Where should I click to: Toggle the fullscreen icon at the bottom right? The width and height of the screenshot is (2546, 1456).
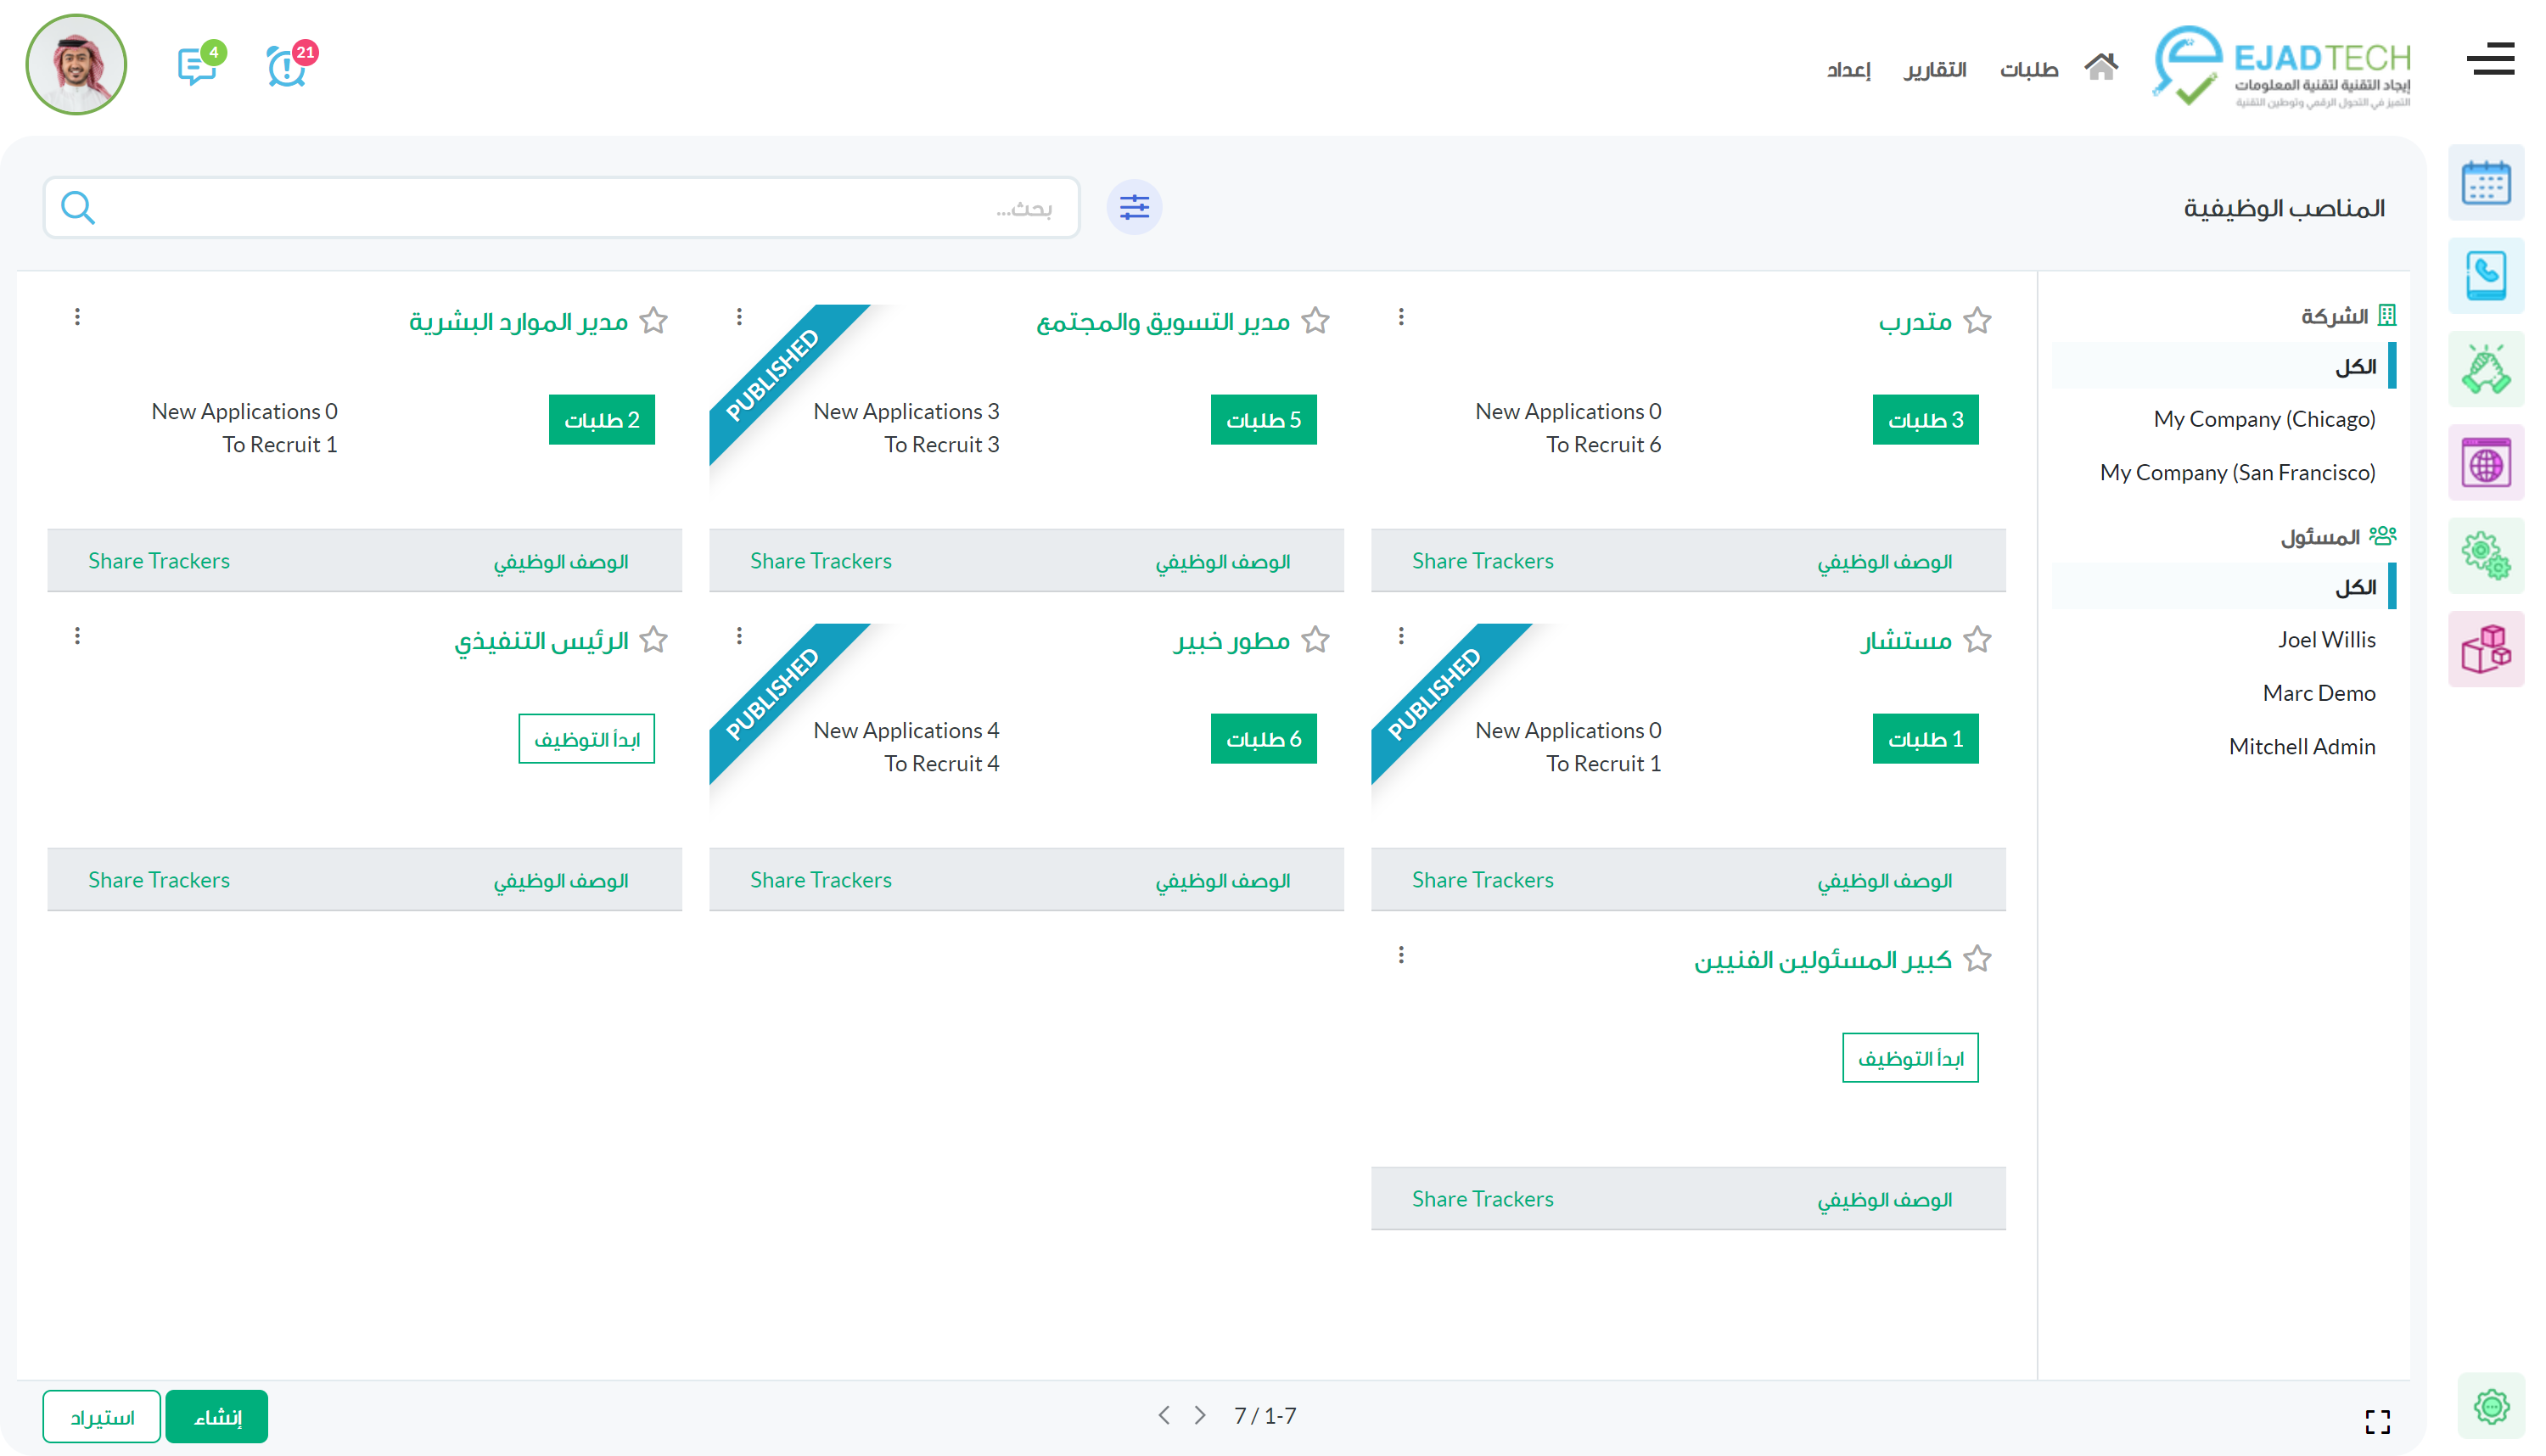(2377, 1420)
